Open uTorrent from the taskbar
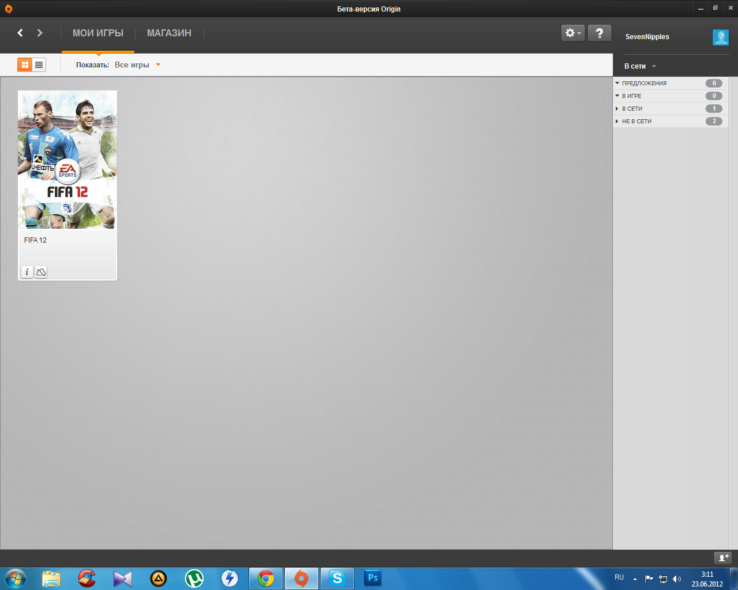 pyautogui.click(x=194, y=578)
